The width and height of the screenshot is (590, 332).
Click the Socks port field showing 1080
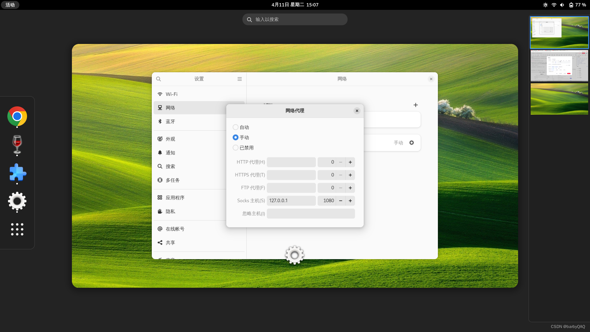327,201
